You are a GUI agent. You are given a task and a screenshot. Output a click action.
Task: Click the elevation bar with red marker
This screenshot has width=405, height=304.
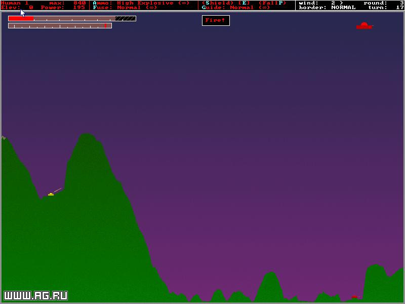(60, 26)
